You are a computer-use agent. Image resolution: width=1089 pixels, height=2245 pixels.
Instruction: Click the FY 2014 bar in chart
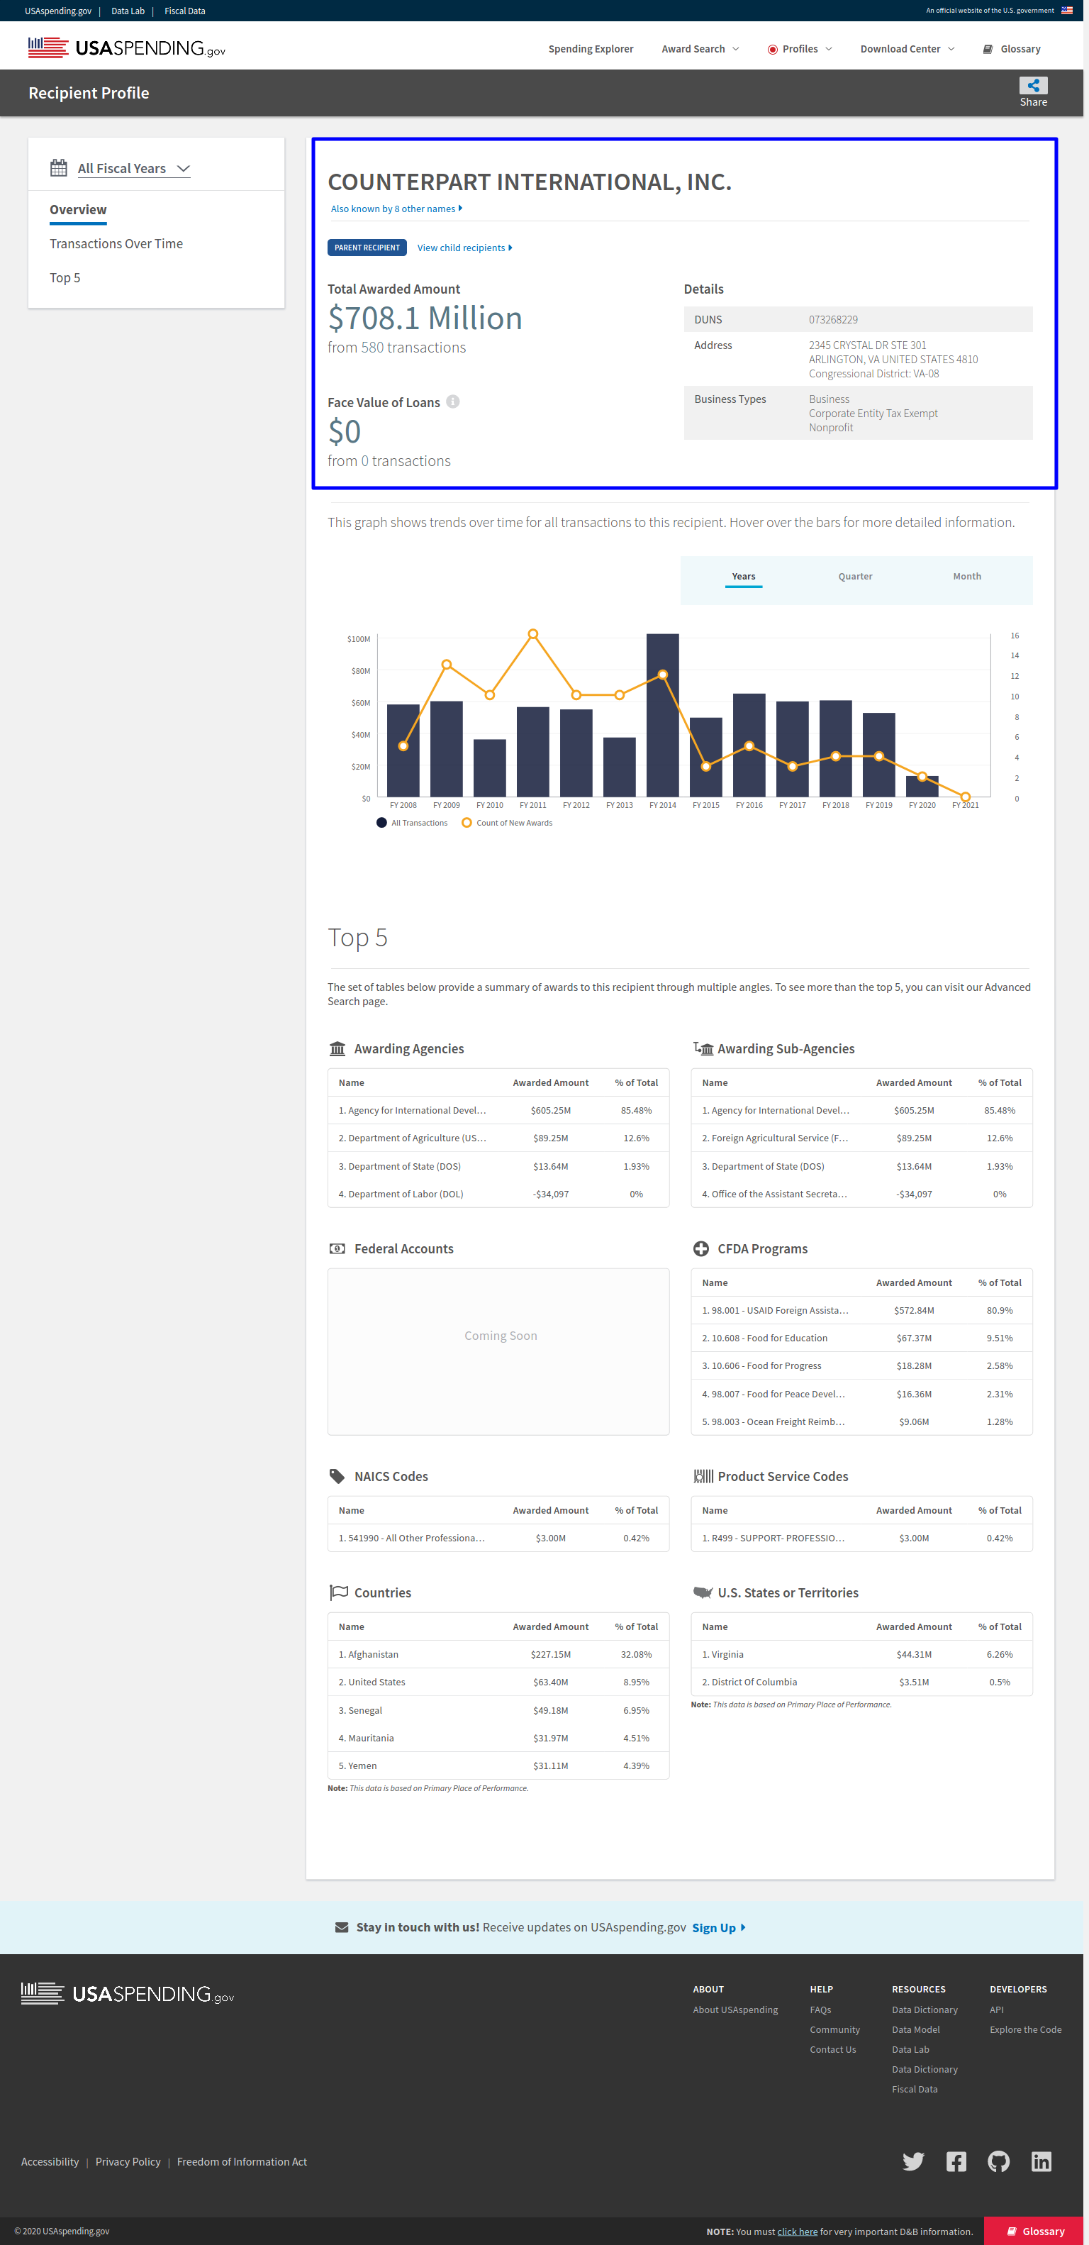[662, 714]
